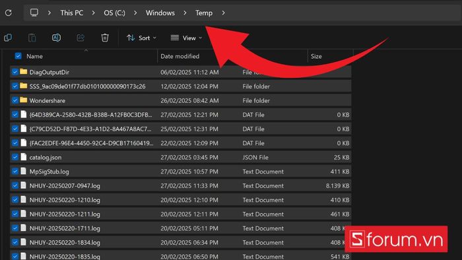The height and width of the screenshot is (260, 462).
Task: Uncheck the NHUY-20250207-0947.log checkbox
Action: (15, 185)
